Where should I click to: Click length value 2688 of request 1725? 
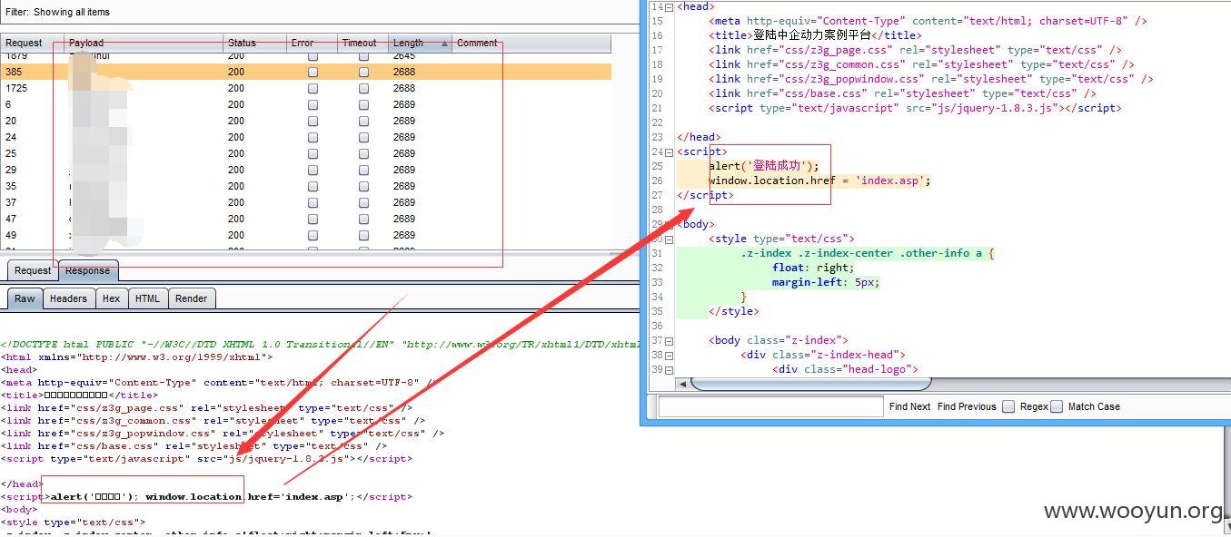point(404,88)
